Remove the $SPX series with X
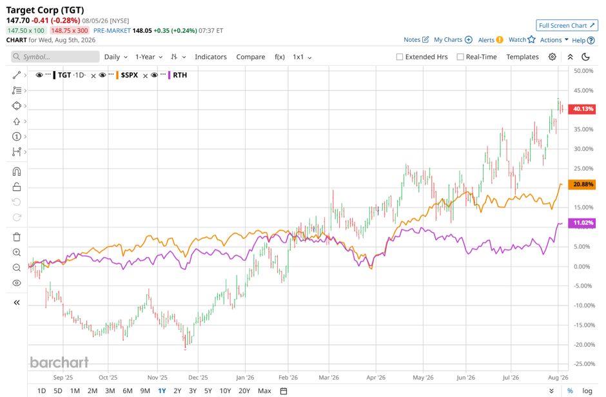 tap(145, 75)
